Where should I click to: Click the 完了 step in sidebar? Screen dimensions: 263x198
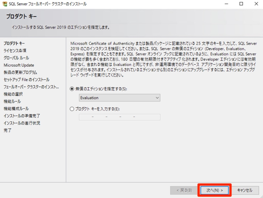click(x=7, y=130)
